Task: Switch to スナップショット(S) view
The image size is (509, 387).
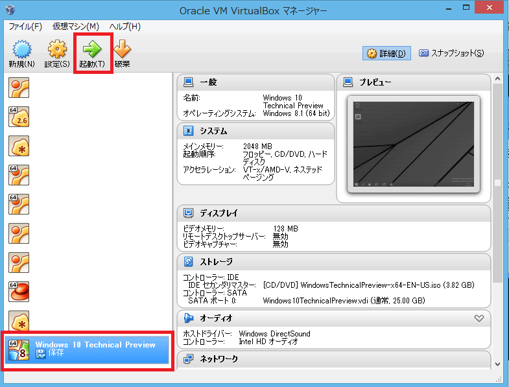Action: [451, 53]
